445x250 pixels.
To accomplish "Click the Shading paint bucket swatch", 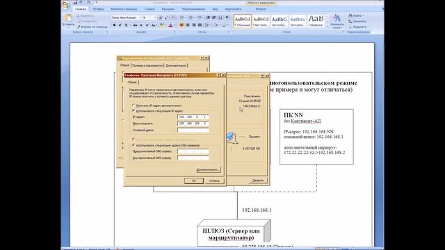I will tap(216, 25).
